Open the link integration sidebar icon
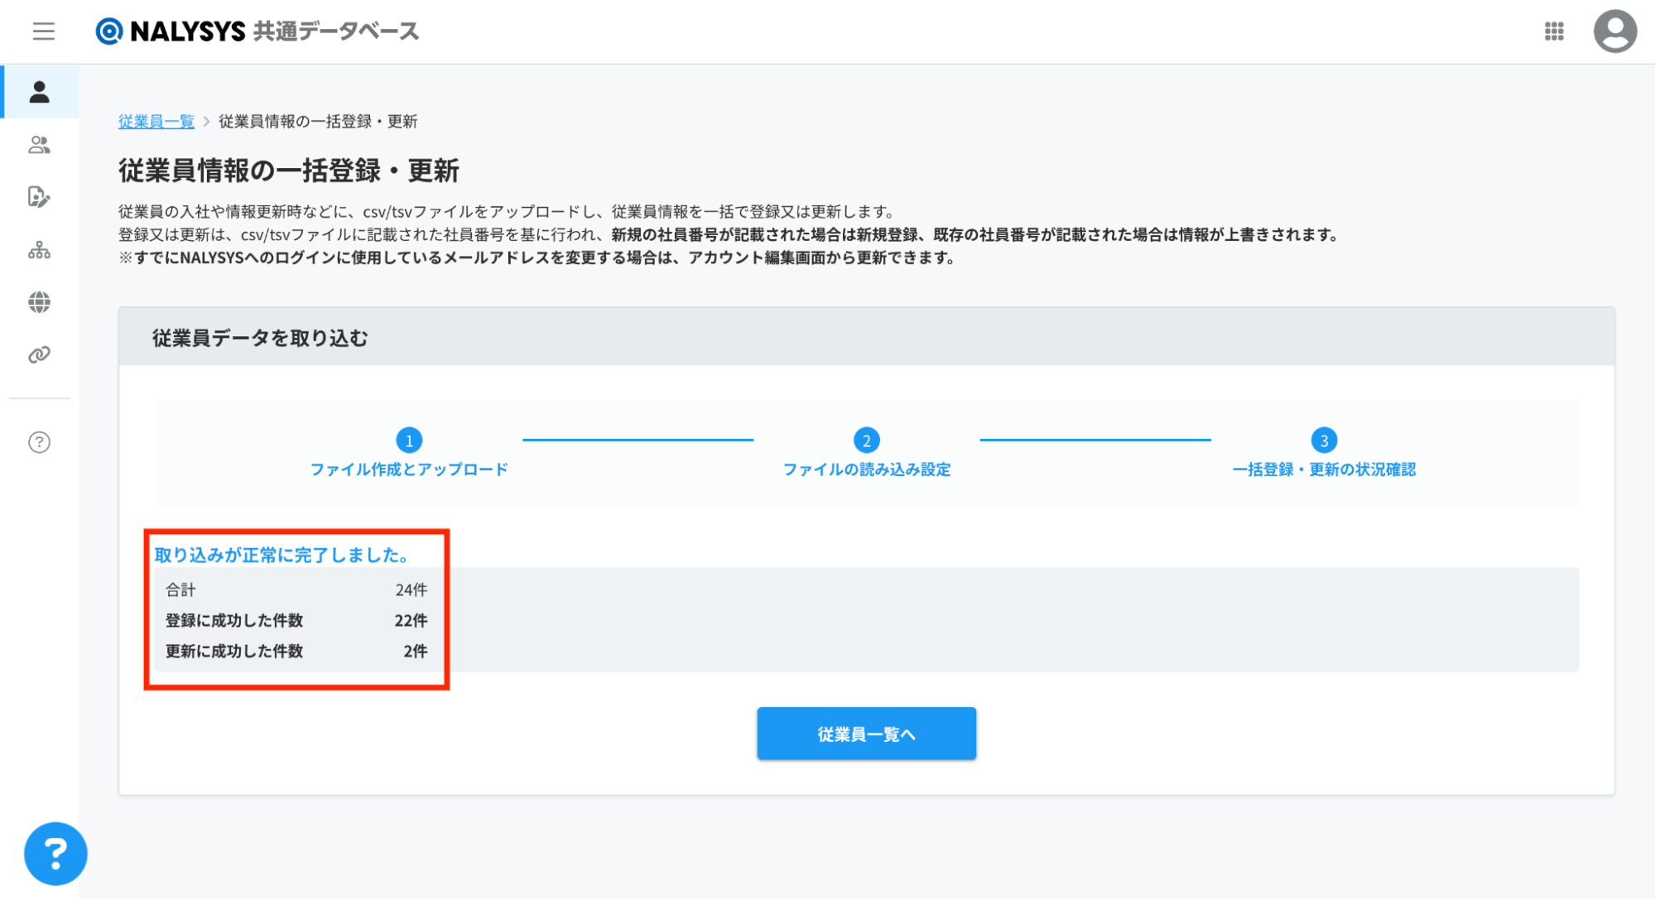The image size is (1655, 900). (39, 355)
